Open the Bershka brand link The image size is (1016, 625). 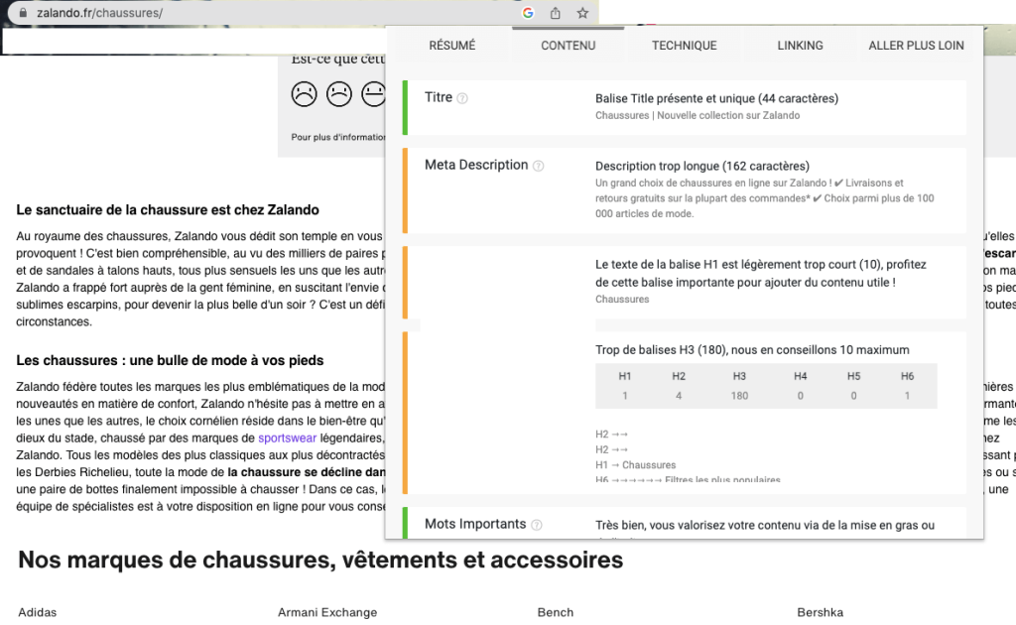pyautogui.click(x=821, y=612)
